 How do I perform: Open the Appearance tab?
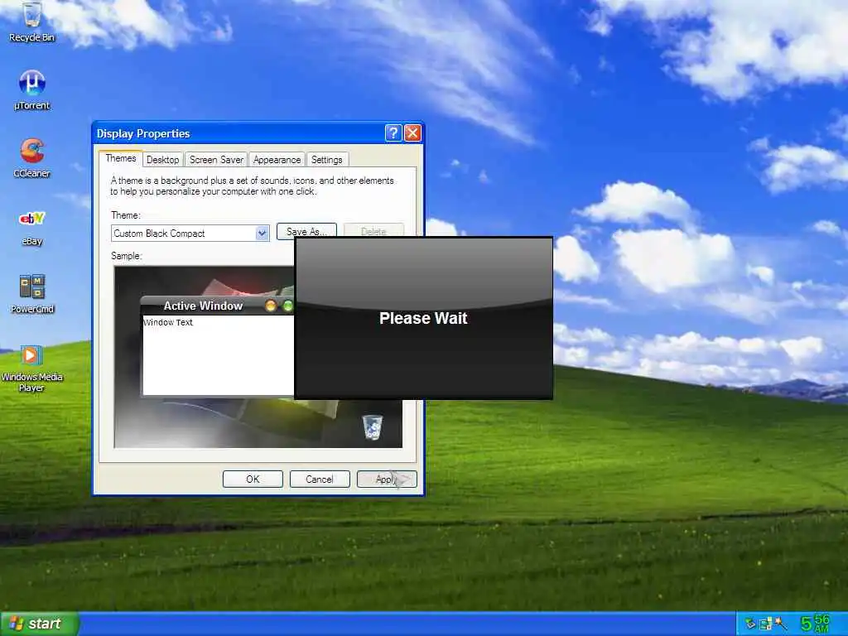pos(277,160)
